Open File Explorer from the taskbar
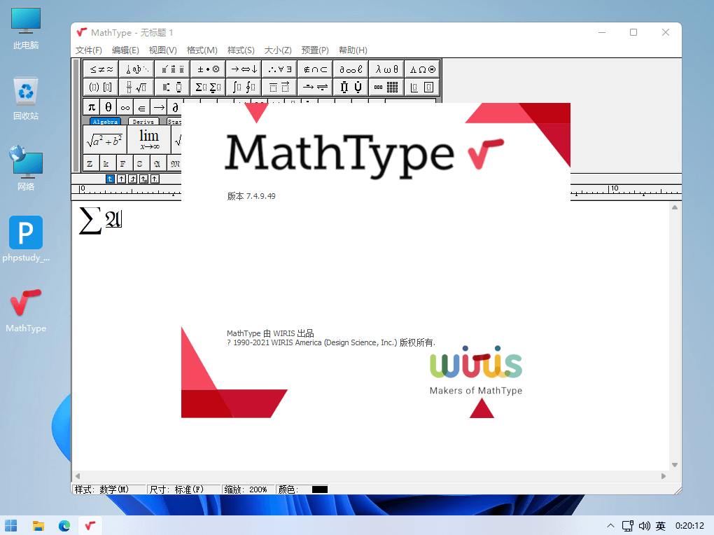714x535 pixels. (x=38, y=525)
